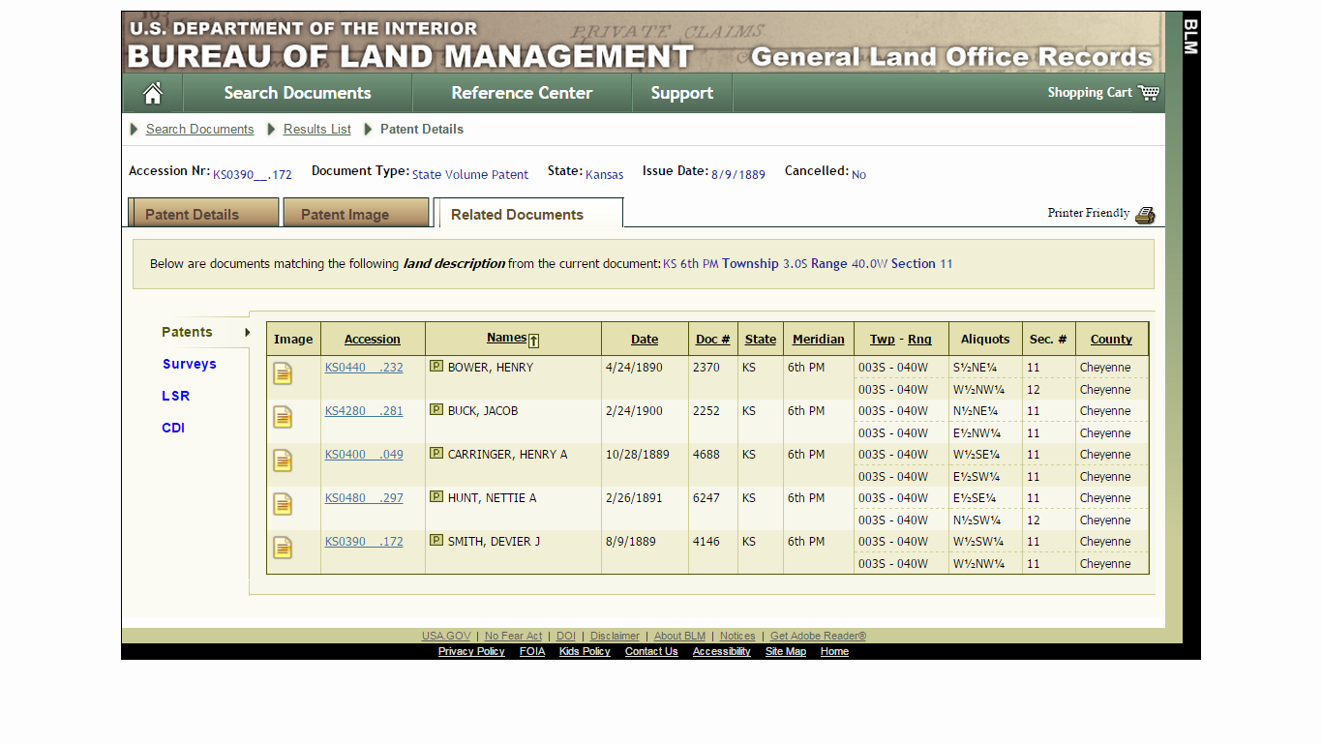The width and height of the screenshot is (1322, 743).
Task: Toggle the Names column sort order
Action: (x=533, y=339)
